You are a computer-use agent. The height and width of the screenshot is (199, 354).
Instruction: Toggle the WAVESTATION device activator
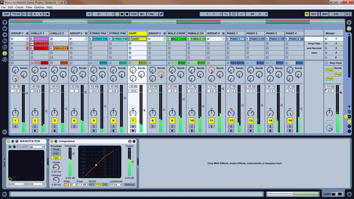tap(8, 141)
